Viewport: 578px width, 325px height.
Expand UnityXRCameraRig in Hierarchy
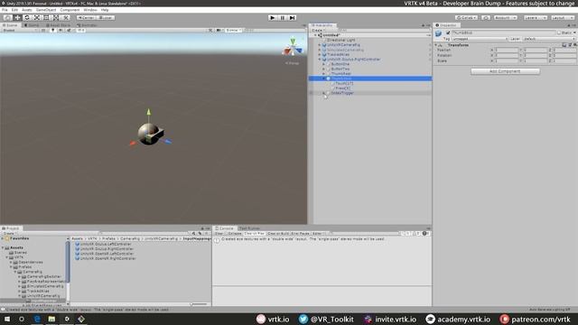(x=320, y=45)
